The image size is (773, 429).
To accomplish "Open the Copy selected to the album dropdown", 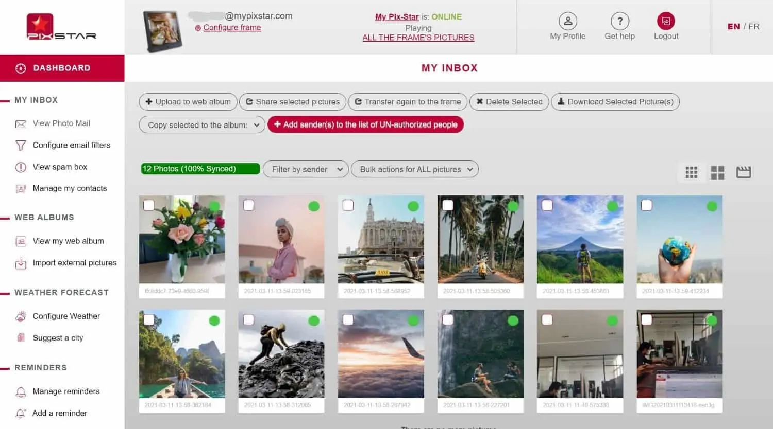I will tap(202, 124).
